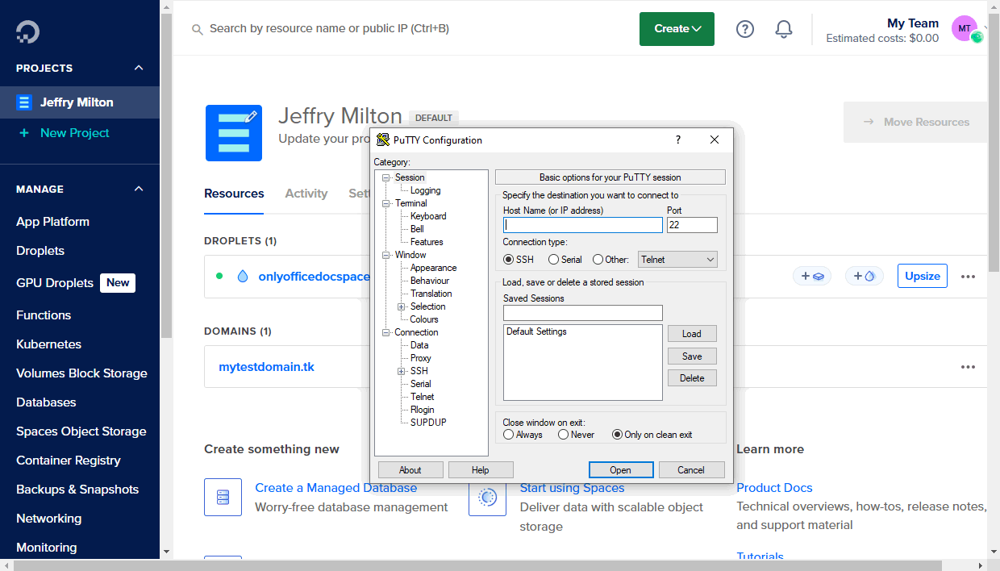This screenshot has height=571, width=1000.
Task: Click the Open button in PuTTY
Action: [x=620, y=470]
